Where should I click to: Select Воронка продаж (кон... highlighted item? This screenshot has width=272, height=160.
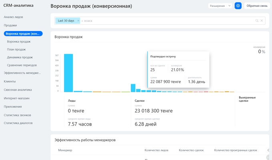pos(23,34)
